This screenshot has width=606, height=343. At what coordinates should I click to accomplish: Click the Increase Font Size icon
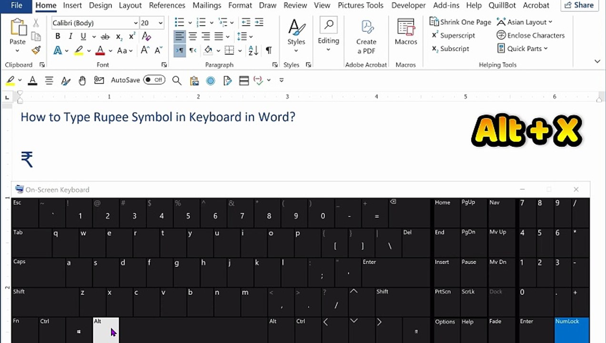coord(145,50)
